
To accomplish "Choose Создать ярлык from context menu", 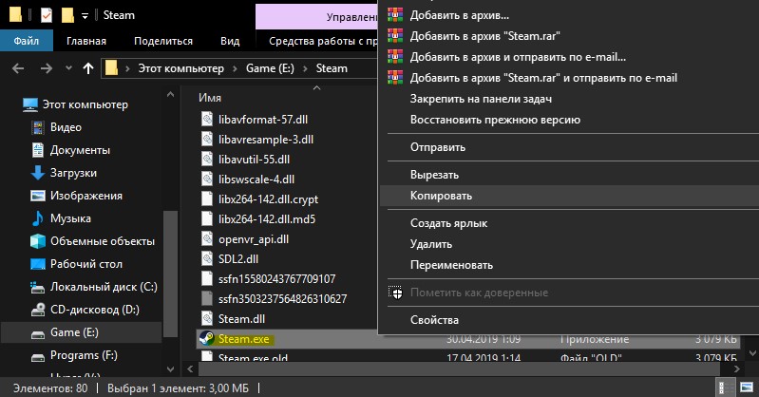I will click(448, 223).
